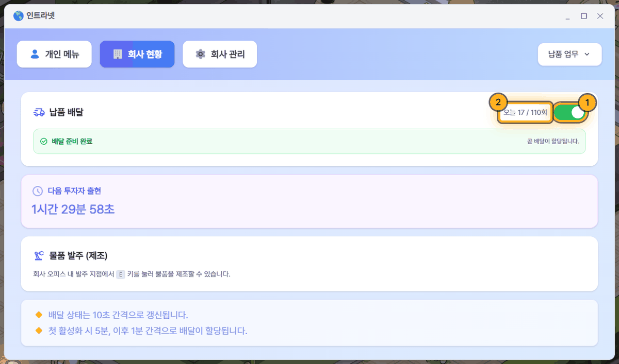619x364 pixels.
Task: Click the 배달 준비 완료 status text
Action: [72, 141]
